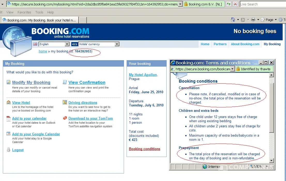Click the browser refresh button
This screenshot has height=181, width=286.
[228, 4]
